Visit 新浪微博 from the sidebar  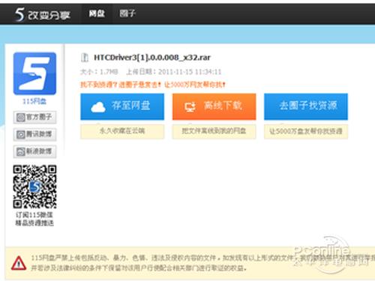(34, 151)
